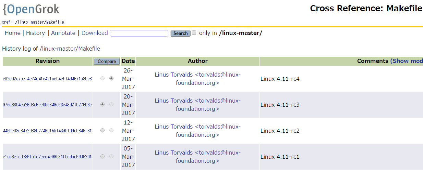This screenshot has width=423, height=171.
Task: Click the OpenGrok logo
Action: (x=31, y=9)
